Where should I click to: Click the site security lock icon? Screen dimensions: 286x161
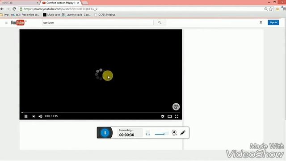[x=21, y=9]
